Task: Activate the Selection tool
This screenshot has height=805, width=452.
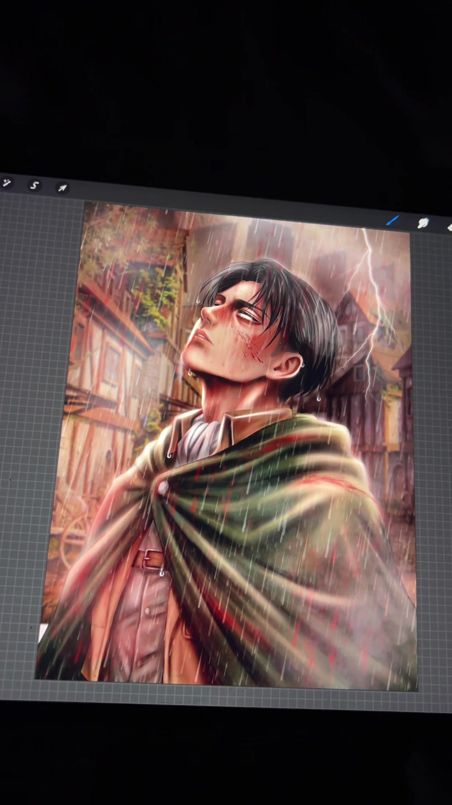Action: pyautogui.click(x=35, y=185)
